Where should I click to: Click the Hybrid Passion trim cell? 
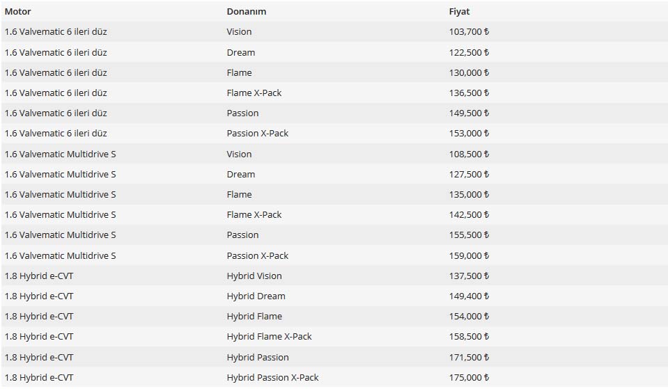[x=258, y=357]
